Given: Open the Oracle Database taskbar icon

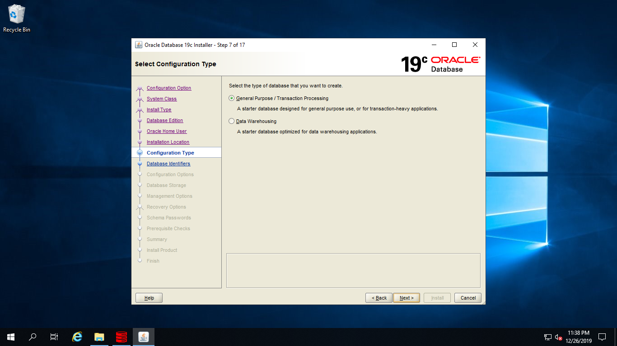Looking at the screenshot, I should click(121, 337).
